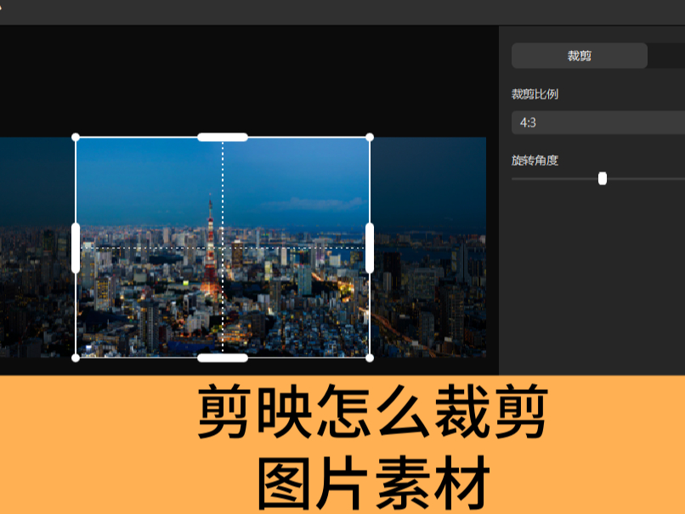Click the bottom-left crop corner handle

pos(76,358)
